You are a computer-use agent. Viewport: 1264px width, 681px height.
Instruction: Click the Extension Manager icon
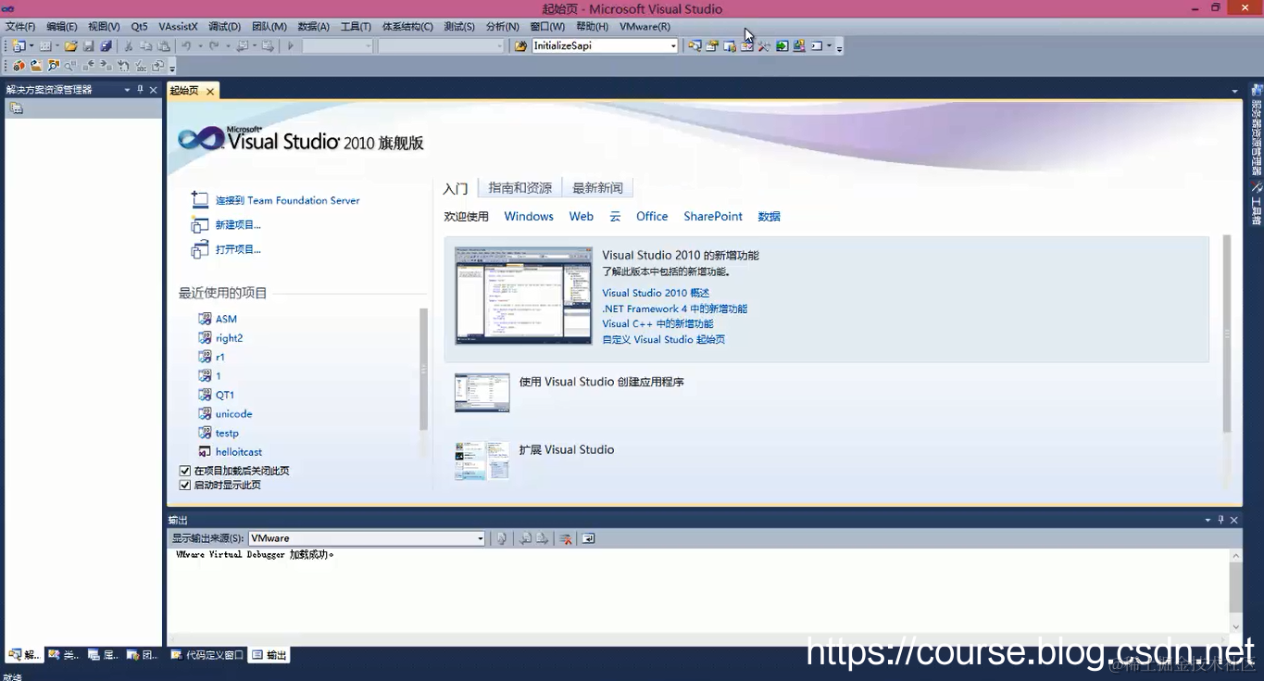(x=799, y=46)
